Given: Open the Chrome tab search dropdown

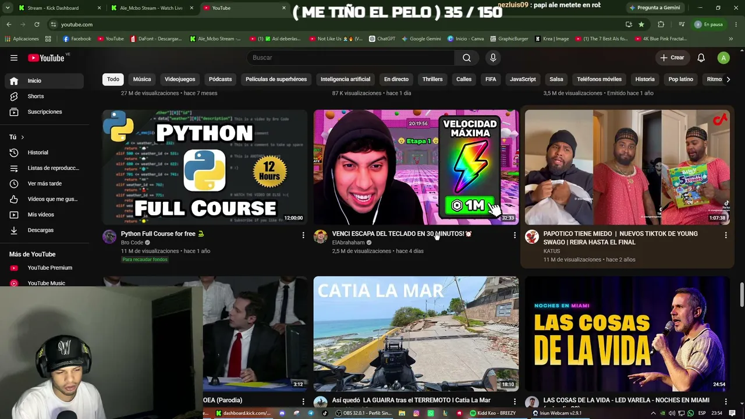Looking at the screenshot, I should pyautogui.click(x=8, y=8).
